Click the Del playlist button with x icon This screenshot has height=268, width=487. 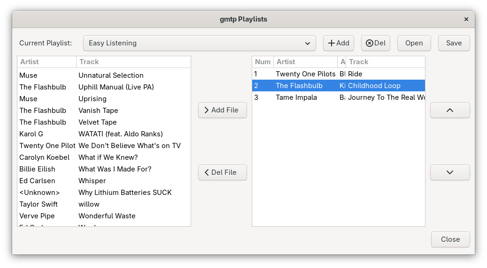click(x=376, y=43)
